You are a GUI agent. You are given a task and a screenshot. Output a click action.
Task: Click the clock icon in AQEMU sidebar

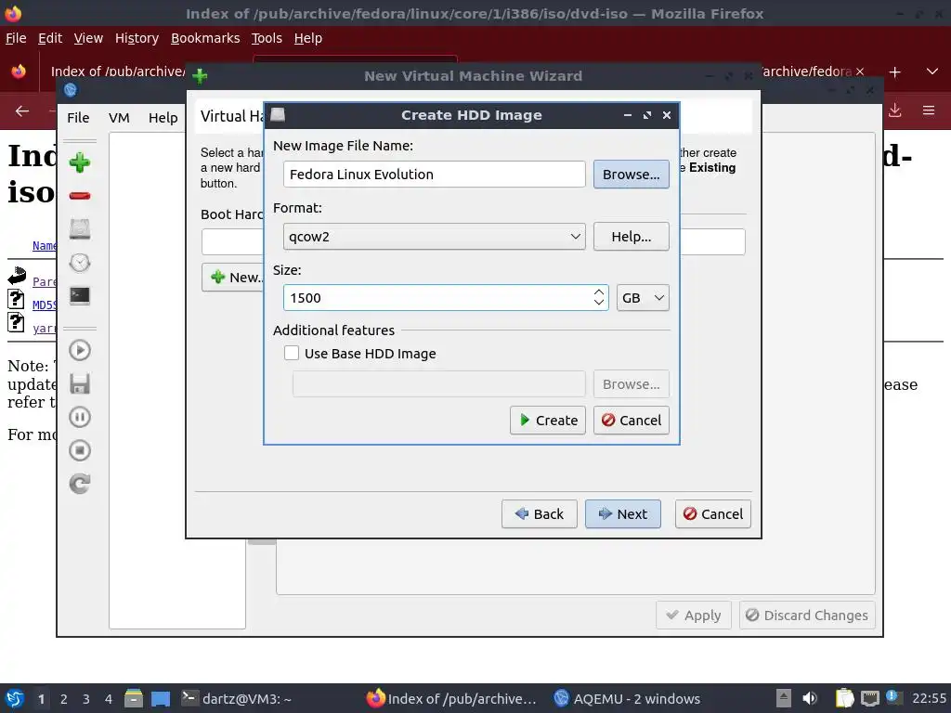[x=80, y=263]
